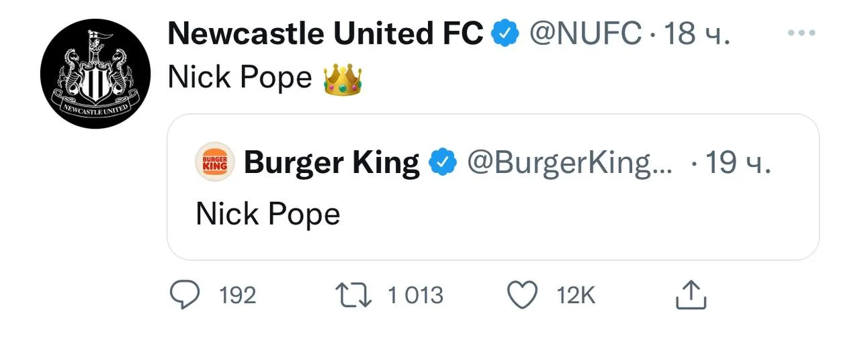Open Newcastle United FC display name
This screenshot has height=344, width=860.
click(x=325, y=33)
